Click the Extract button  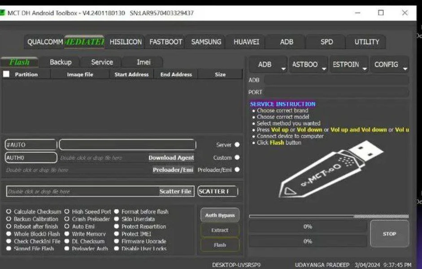click(x=220, y=230)
